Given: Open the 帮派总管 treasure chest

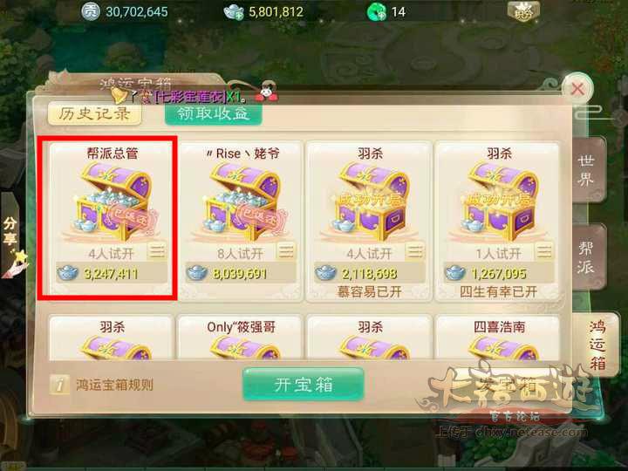Looking at the screenshot, I should 111,201.
